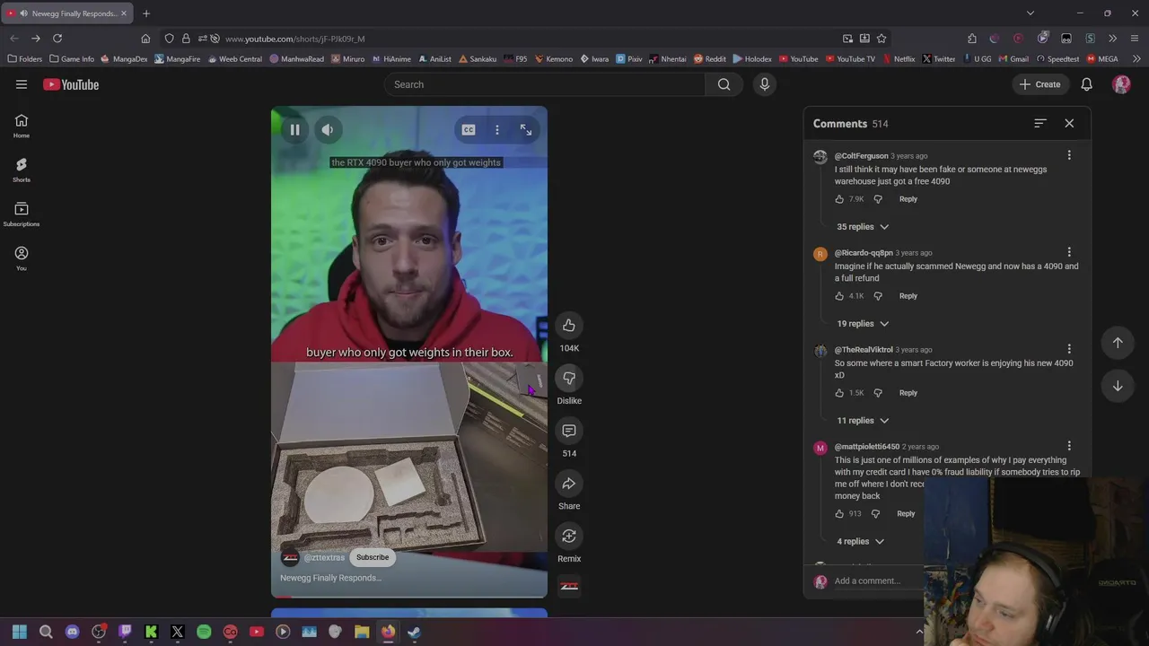Expand 19 replies under Ricardo comment
The width and height of the screenshot is (1149, 646).
coord(863,324)
